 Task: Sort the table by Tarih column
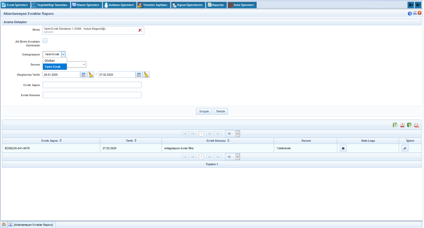point(131,141)
